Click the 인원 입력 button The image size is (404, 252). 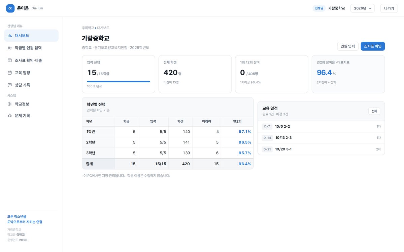click(x=348, y=46)
